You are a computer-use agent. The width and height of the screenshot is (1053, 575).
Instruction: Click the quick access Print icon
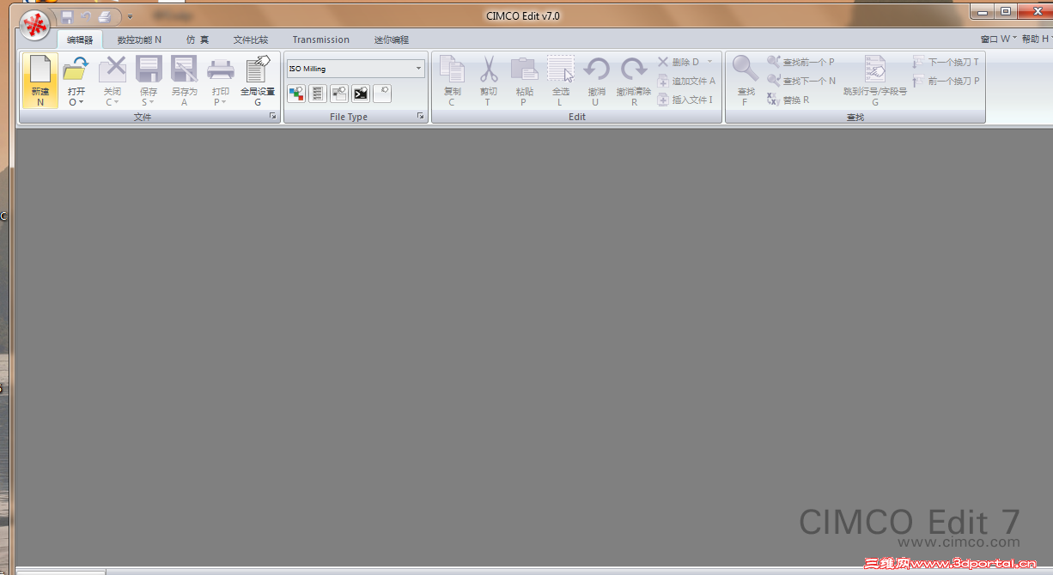pos(104,15)
